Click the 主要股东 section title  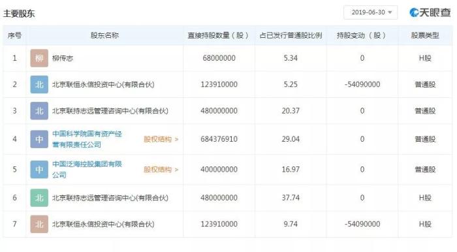(19, 14)
